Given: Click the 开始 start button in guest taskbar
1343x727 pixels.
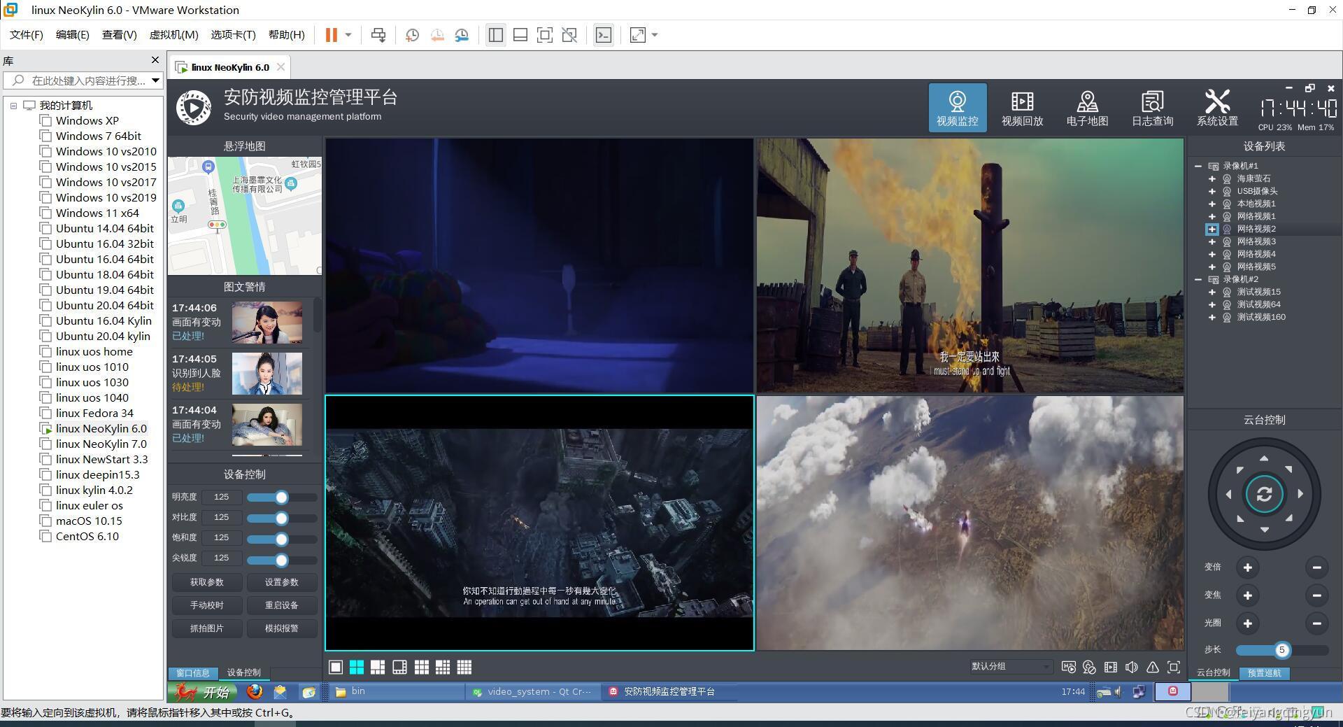Looking at the screenshot, I should tap(203, 692).
